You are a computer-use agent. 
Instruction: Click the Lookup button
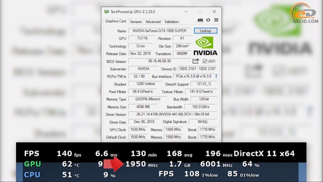pyautogui.click(x=205, y=31)
